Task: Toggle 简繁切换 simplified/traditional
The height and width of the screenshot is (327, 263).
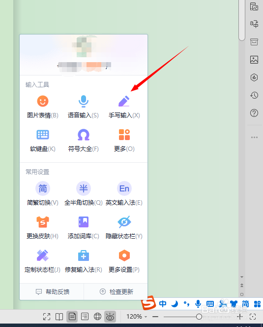Action: (43, 194)
